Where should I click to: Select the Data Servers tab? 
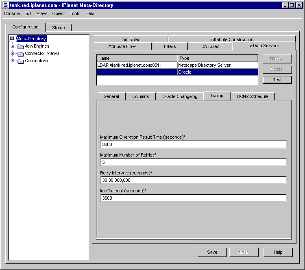(x=264, y=46)
